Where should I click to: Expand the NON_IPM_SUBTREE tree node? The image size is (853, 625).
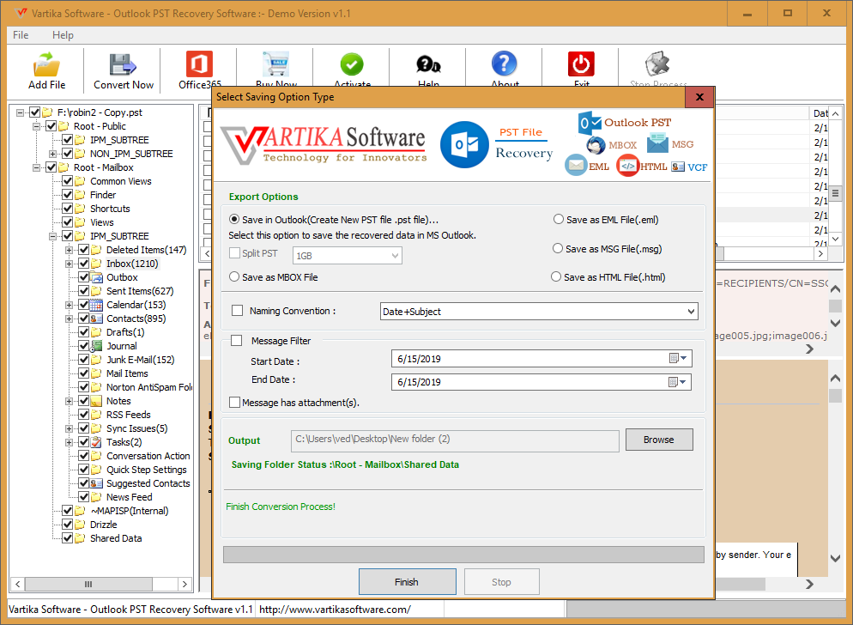point(52,154)
